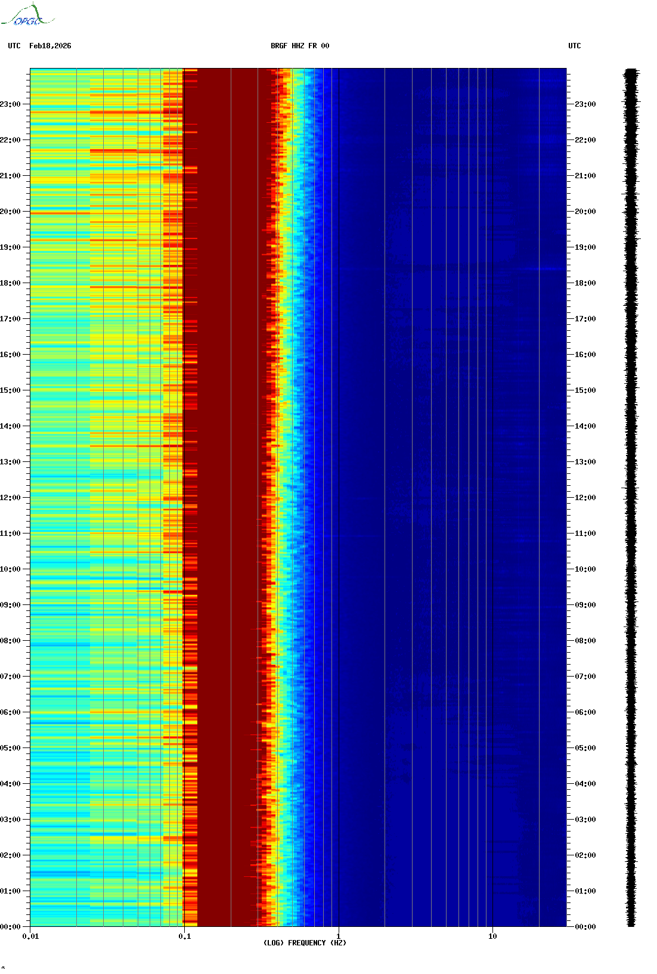Click the 0.1 frequency axis label
Image resolution: width=657 pixels, height=974 pixels.
click(184, 936)
